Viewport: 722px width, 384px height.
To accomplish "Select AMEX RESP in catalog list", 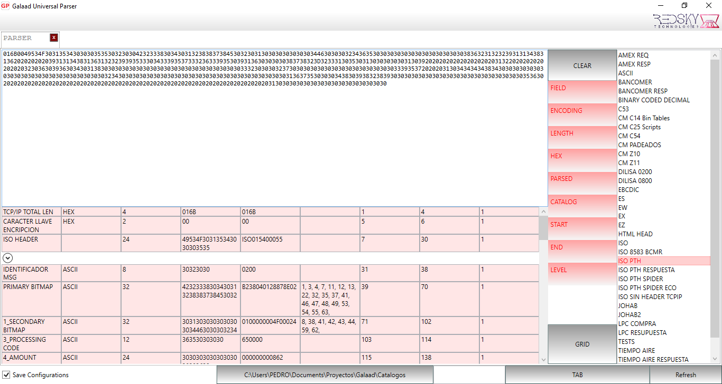I will [x=634, y=64].
